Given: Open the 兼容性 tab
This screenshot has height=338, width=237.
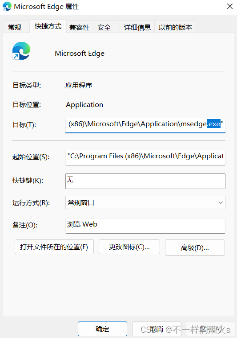Looking at the screenshot, I should pyautogui.click(x=79, y=27).
